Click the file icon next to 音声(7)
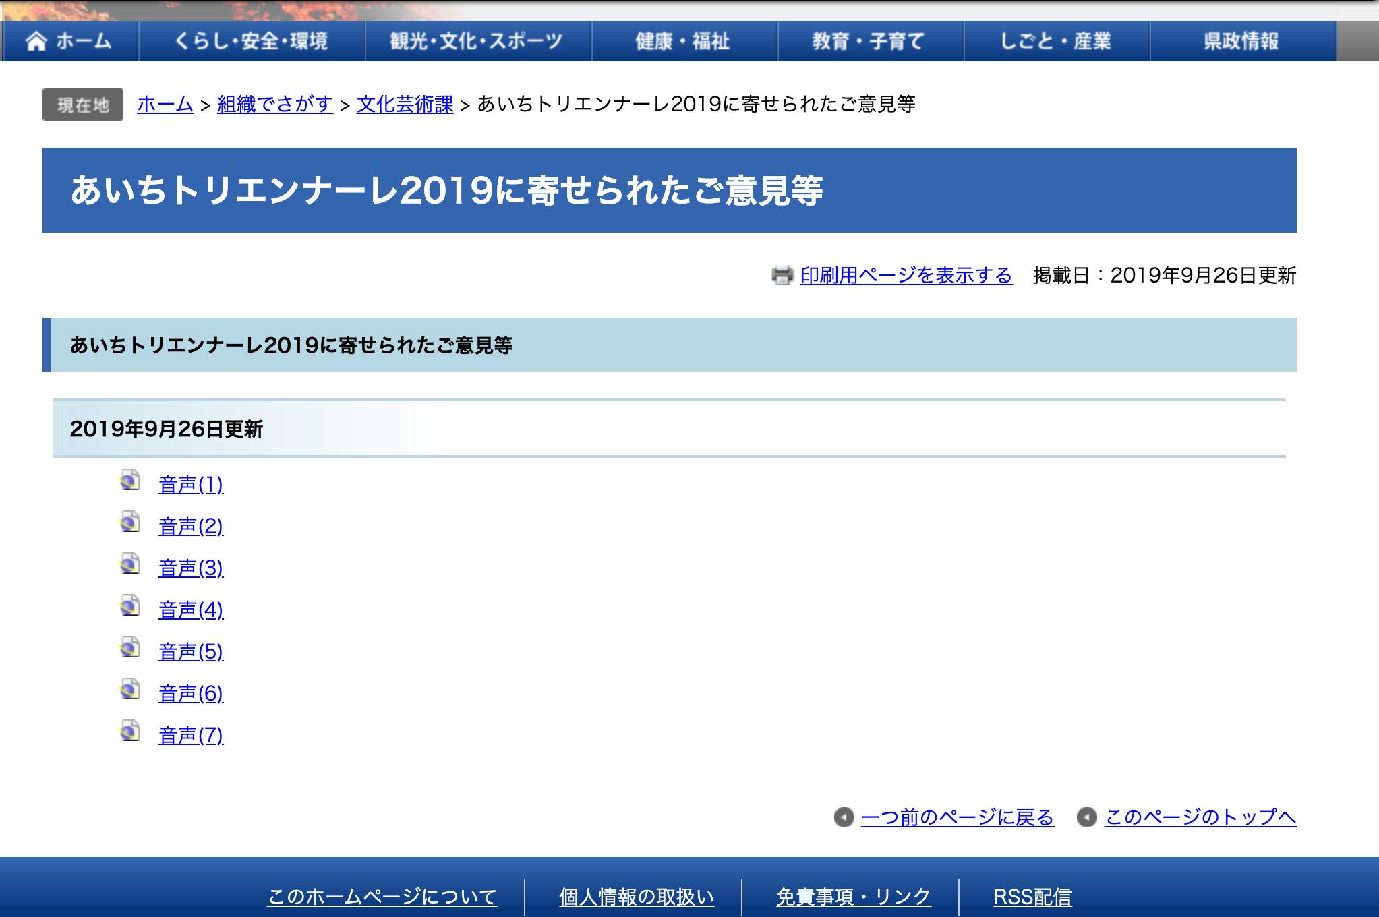Image resolution: width=1379 pixels, height=917 pixels. pos(130,731)
